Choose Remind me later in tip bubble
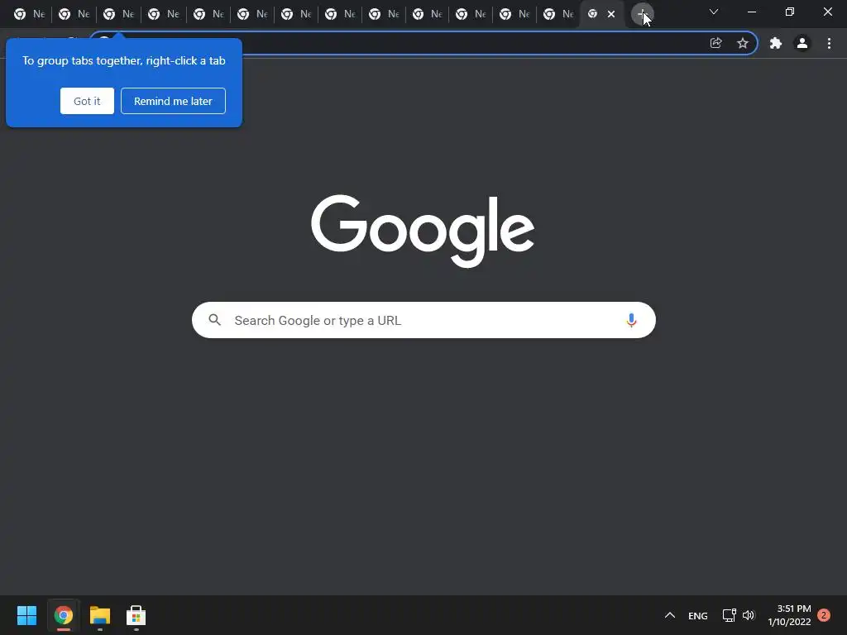Viewport: 847px width, 635px height. [x=173, y=101]
